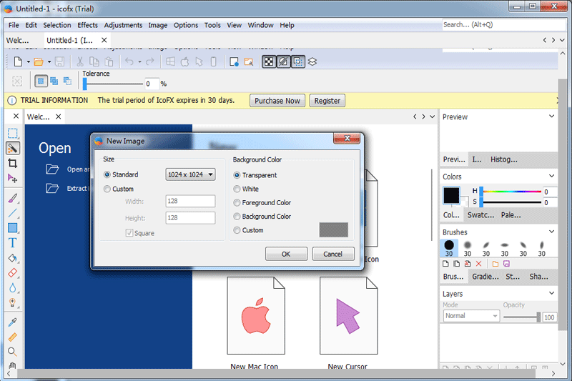Image resolution: width=572 pixels, height=381 pixels.
Task: Select the Zoom magnifier tool
Action: pyautogui.click(x=13, y=352)
